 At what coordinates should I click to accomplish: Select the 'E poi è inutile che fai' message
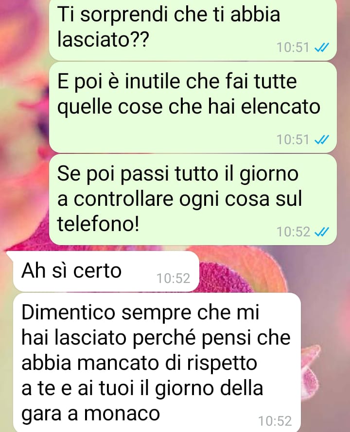coord(192,107)
